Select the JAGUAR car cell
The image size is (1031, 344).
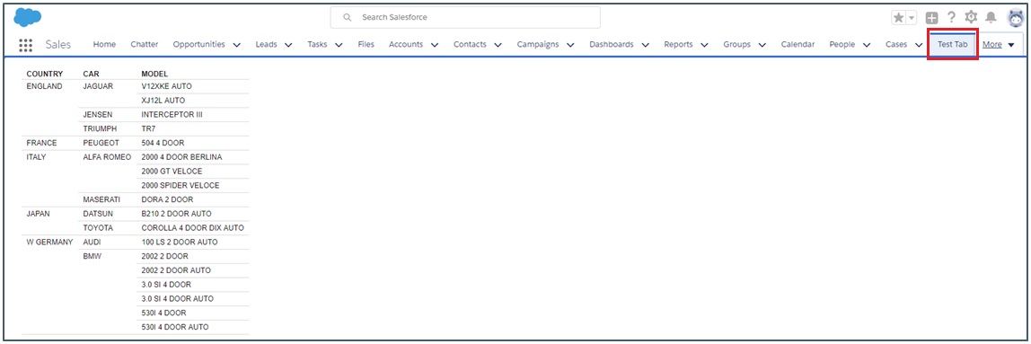(x=99, y=86)
